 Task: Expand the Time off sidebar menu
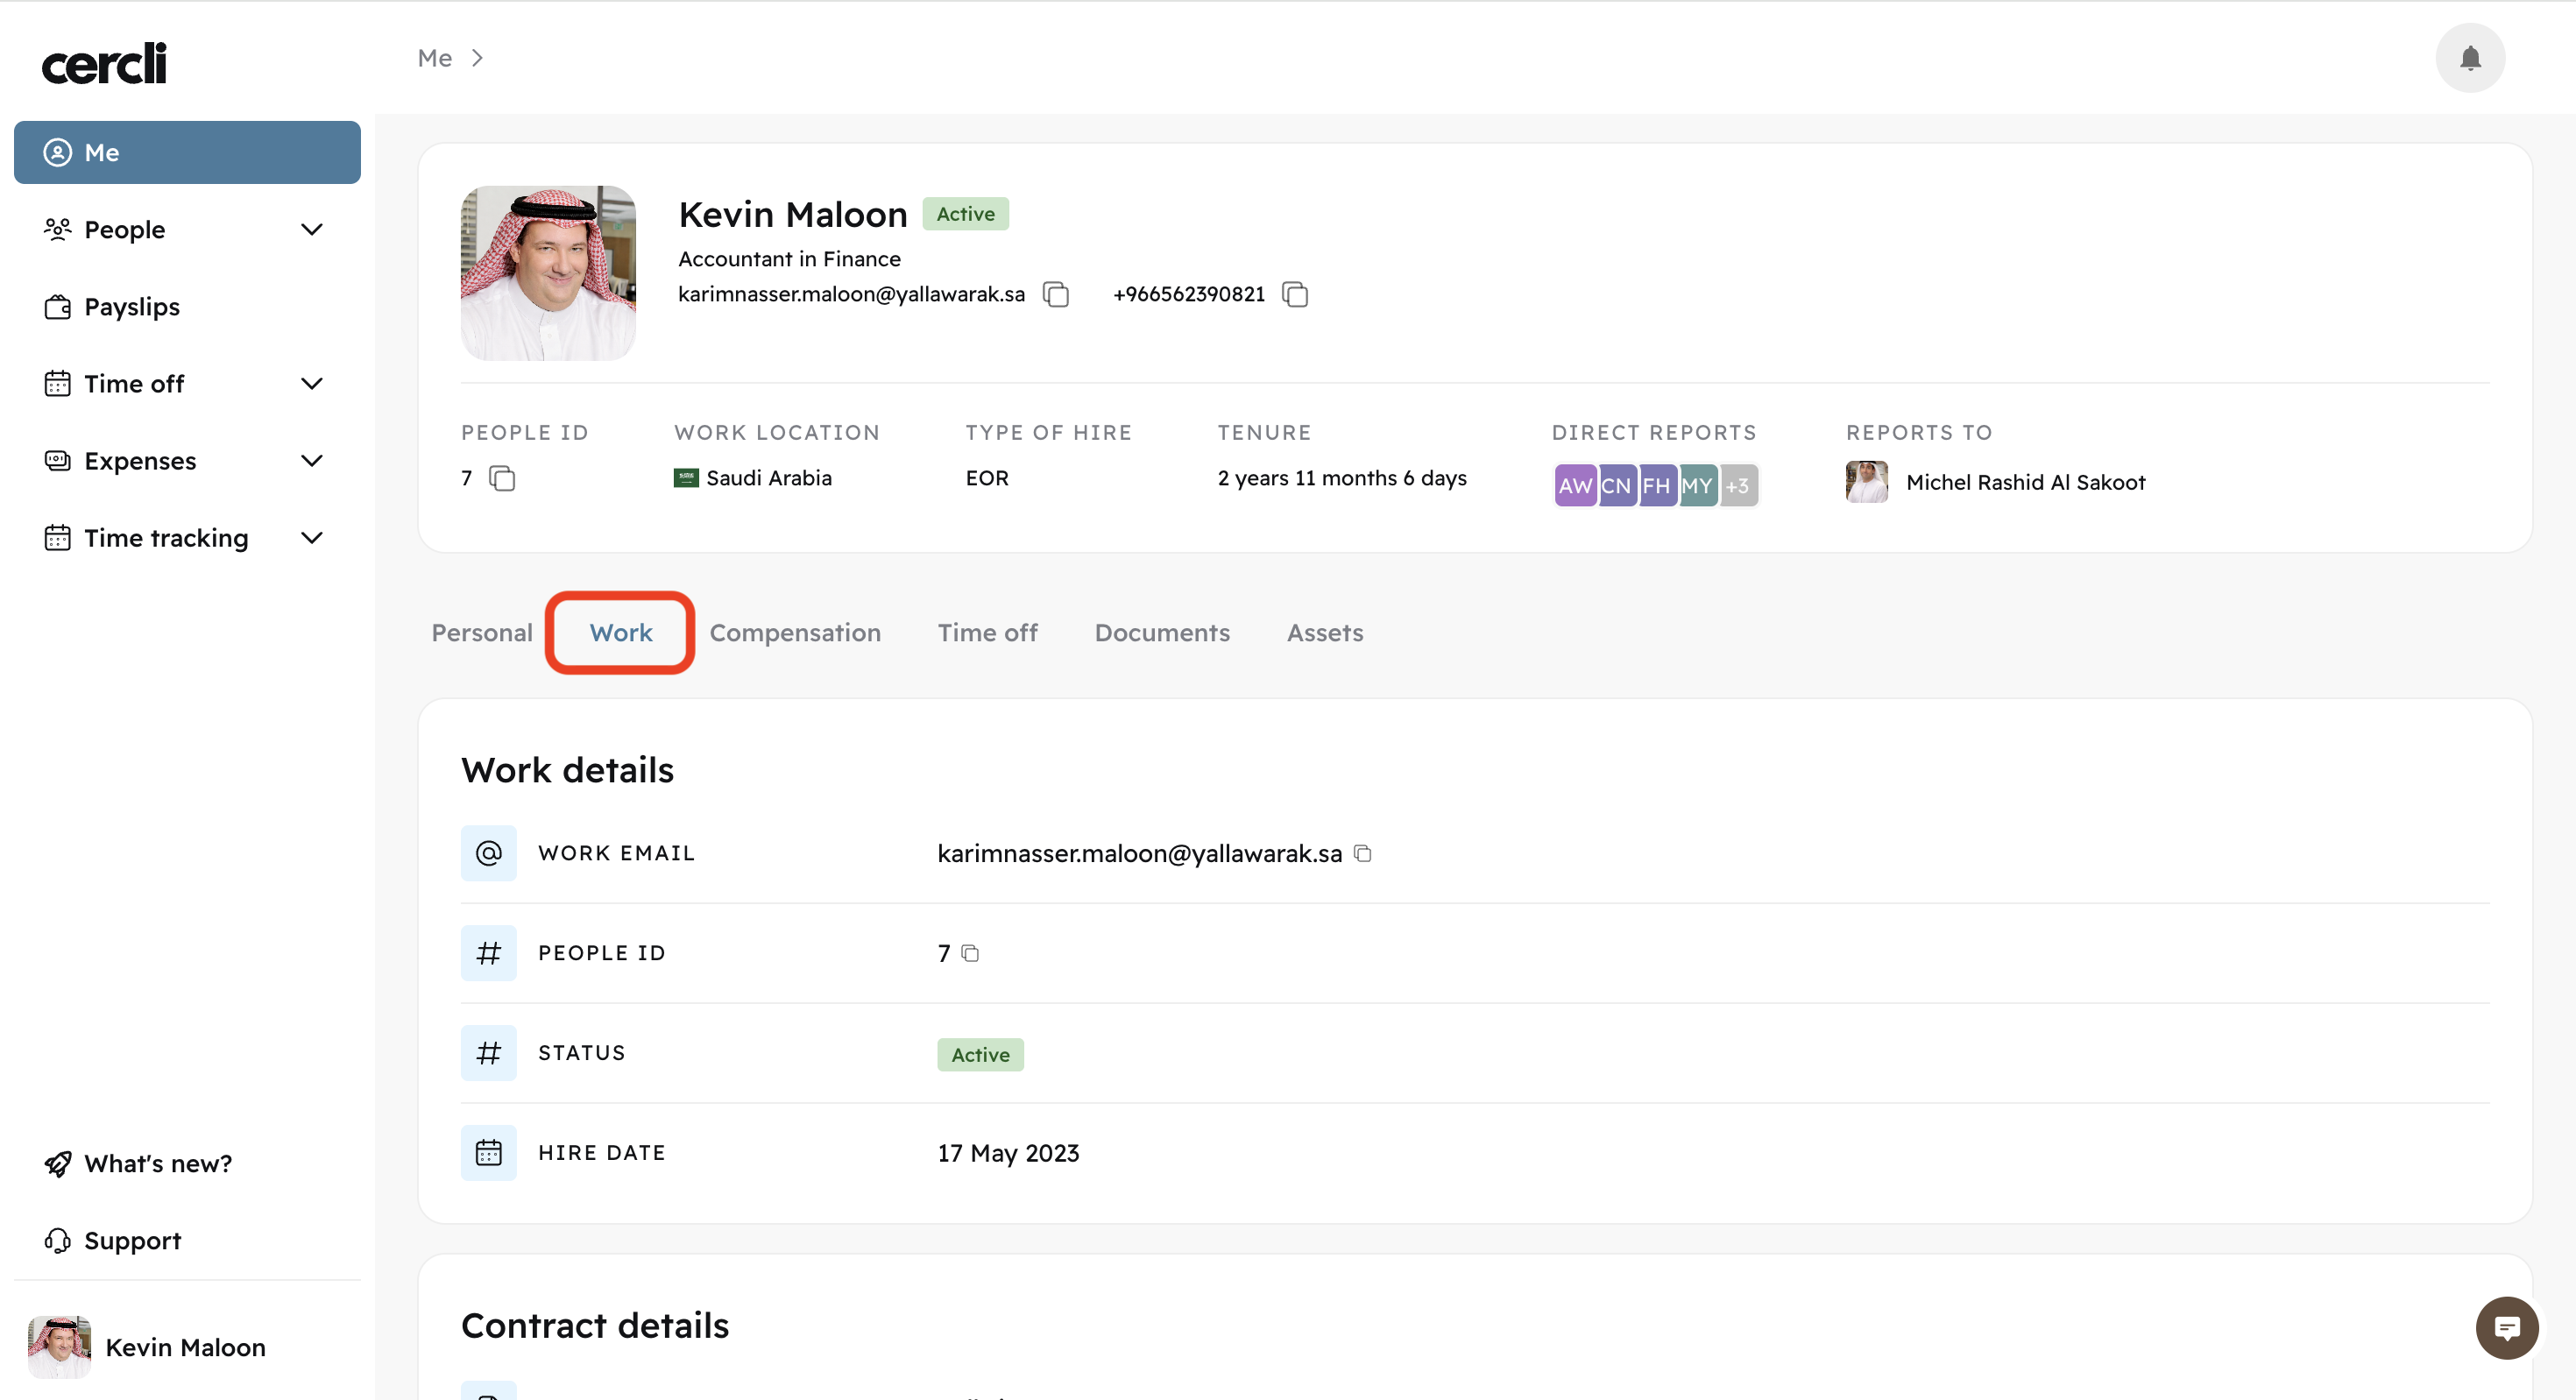tap(312, 384)
